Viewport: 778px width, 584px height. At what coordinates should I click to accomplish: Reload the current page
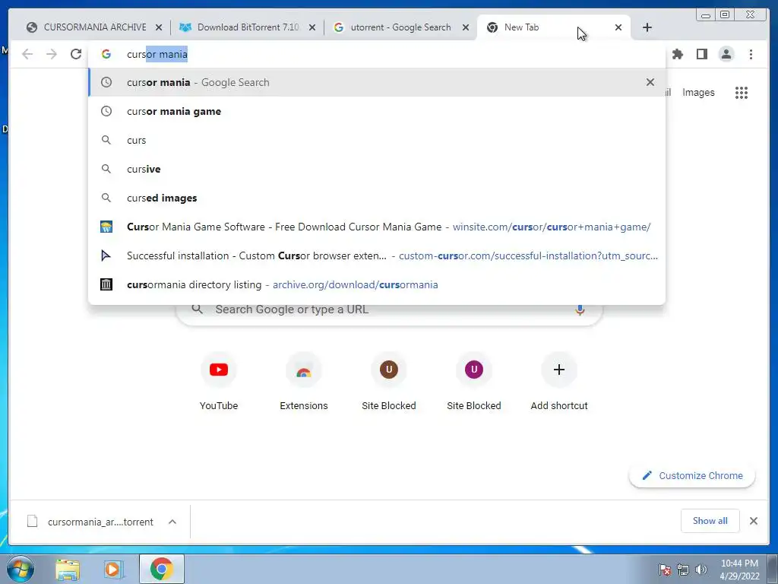(76, 54)
